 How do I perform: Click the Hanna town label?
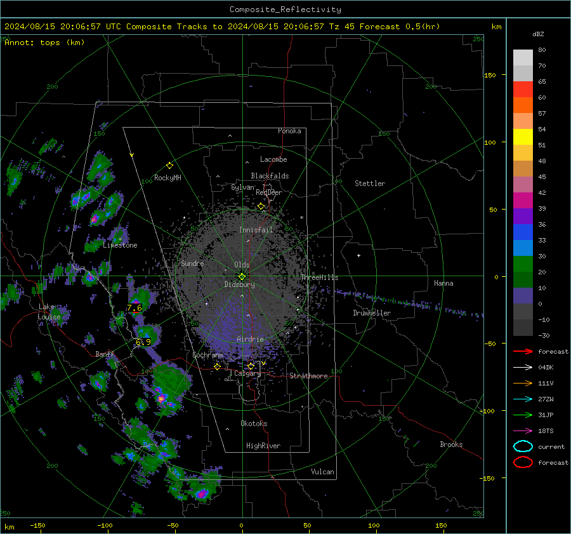[x=443, y=283]
